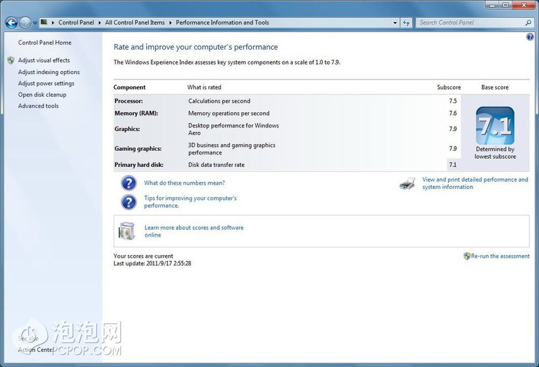Click Determined by lowest subscore caption
The image size is (539, 367).
tap(495, 153)
